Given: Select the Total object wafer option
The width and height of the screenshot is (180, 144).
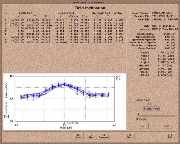Looking at the screenshot, I should (147, 104).
